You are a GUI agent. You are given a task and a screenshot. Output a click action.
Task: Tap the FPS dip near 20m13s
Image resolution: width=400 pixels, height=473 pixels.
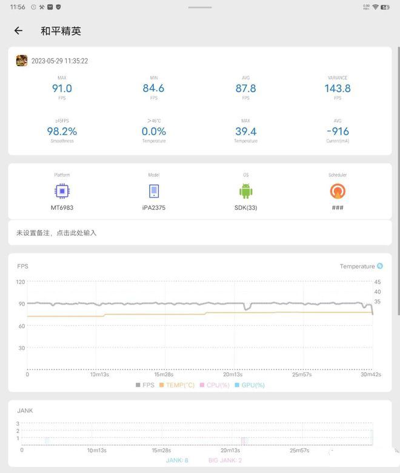(x=246, y=307)
